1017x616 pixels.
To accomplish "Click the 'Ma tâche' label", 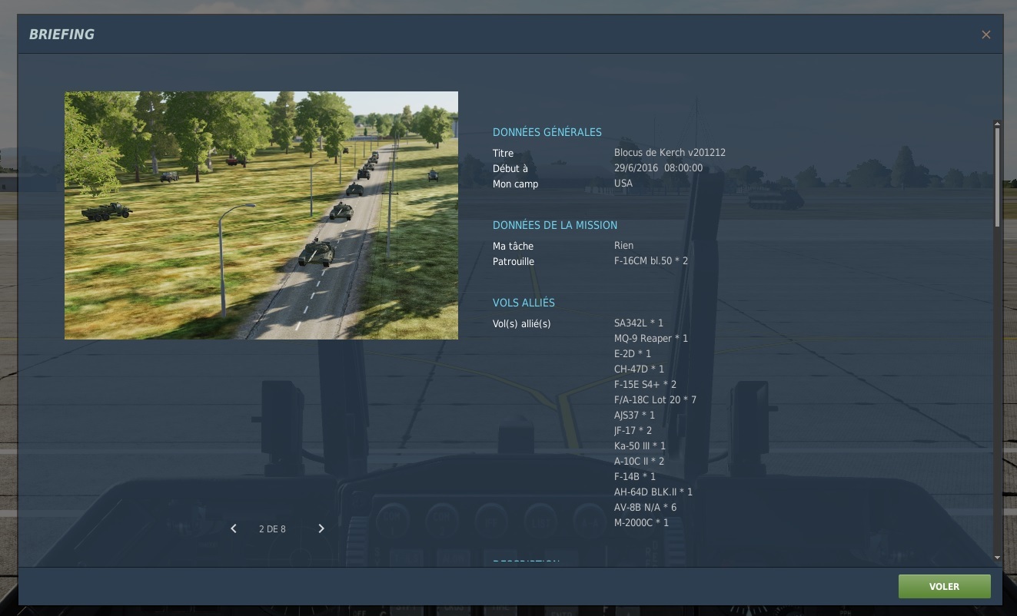I will pos(513,247).
